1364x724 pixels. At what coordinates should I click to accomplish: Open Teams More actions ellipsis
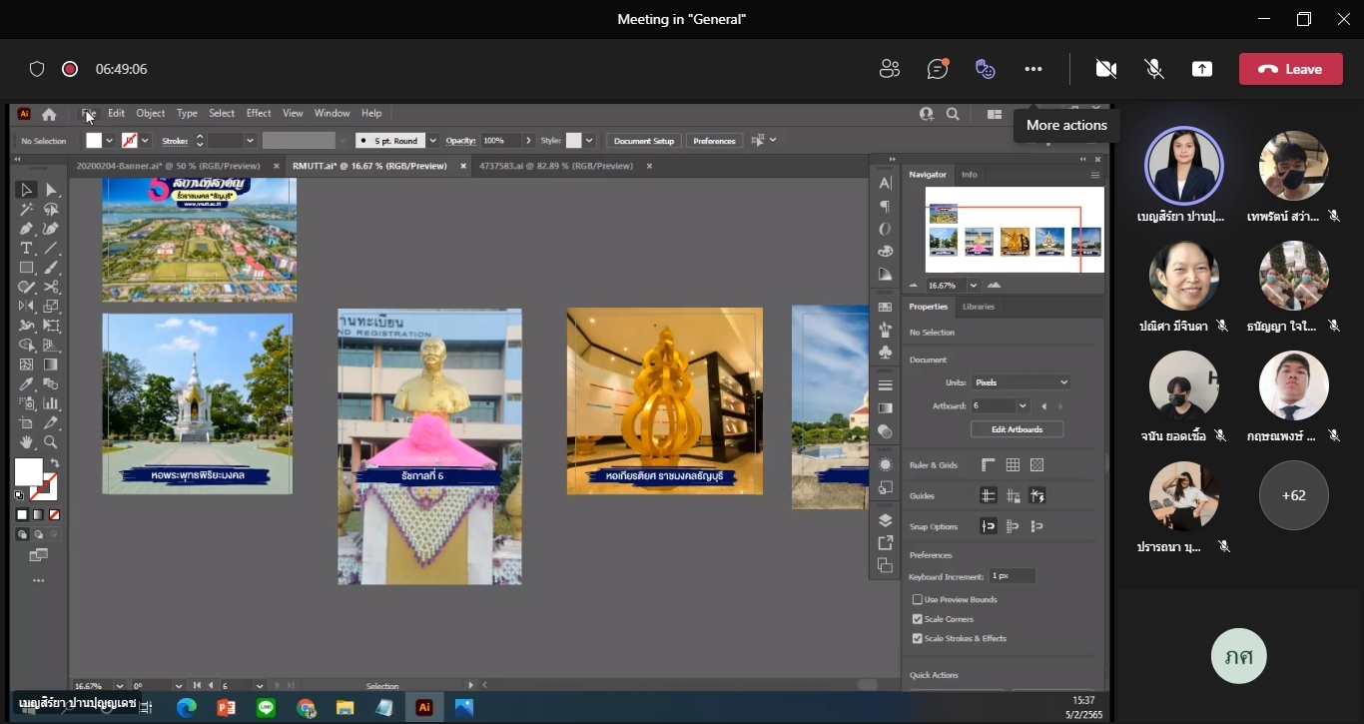pyautogui.click(x=1033, y=69)
